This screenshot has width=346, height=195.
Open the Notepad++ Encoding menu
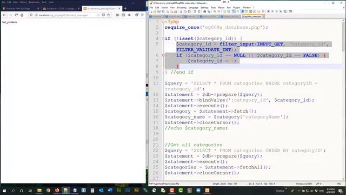pyautogui.click(x=182, y=8)
